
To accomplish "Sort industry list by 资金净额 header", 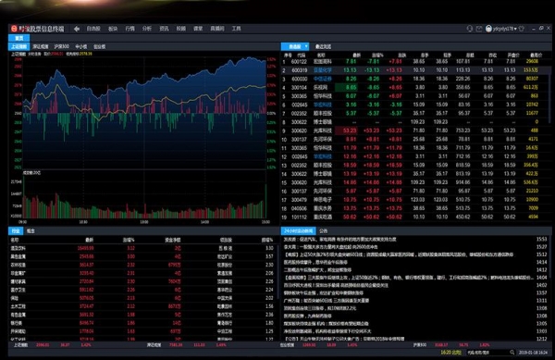I will (173, 240).
